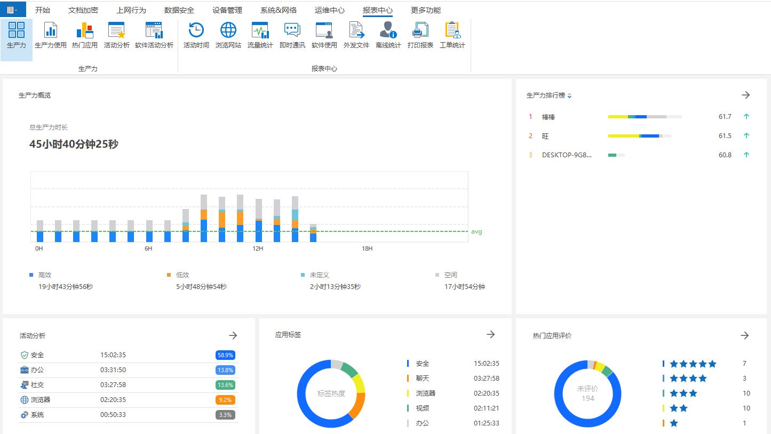Switch to the 文档加密 tab
This screenshot has width=771, height=434.
pyautogui.click(x=83, y=10)
